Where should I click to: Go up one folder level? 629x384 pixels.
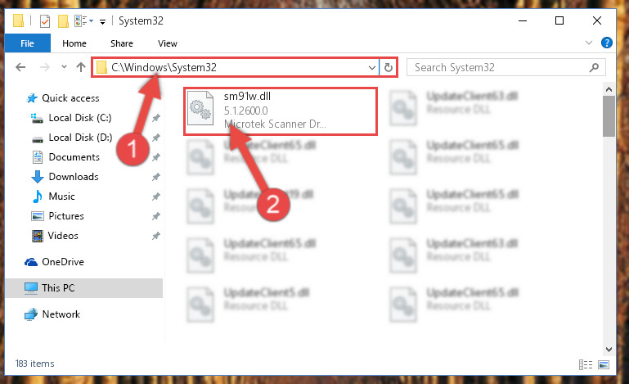81,67
